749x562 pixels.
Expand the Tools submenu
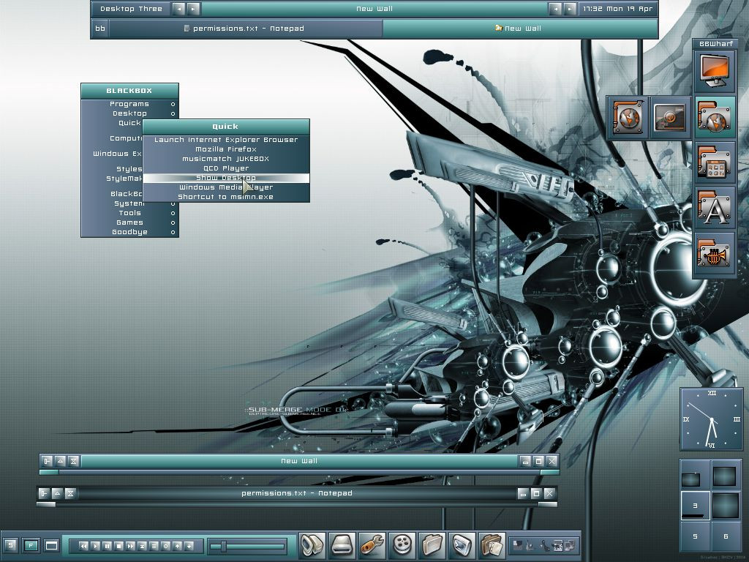[x=129, y=213]
